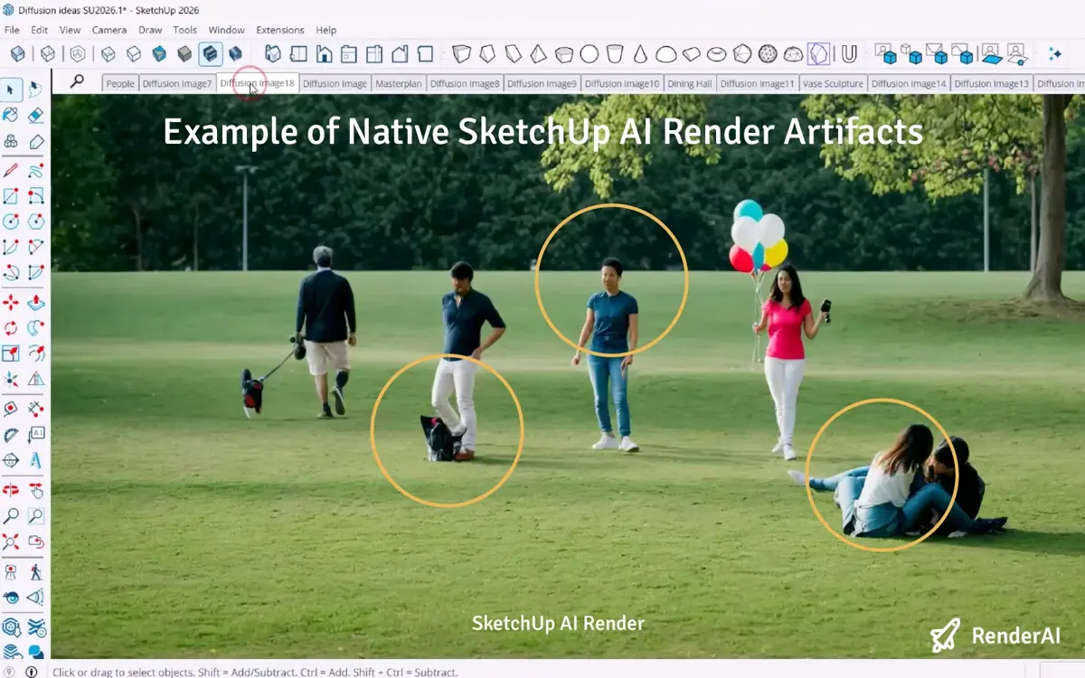The image size is (1085, 678).
Task: Click the U-shaped icon in the top toolbar
Action: [x=848, y=54]
